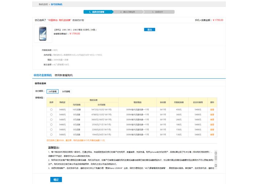The width and height of the screenshot is (258, 184).
Task: Click the 总支付费用 column header
Action: pos(198,102)
